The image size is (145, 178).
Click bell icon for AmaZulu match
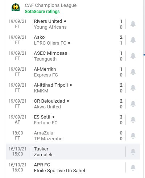[x=133, y=136]
